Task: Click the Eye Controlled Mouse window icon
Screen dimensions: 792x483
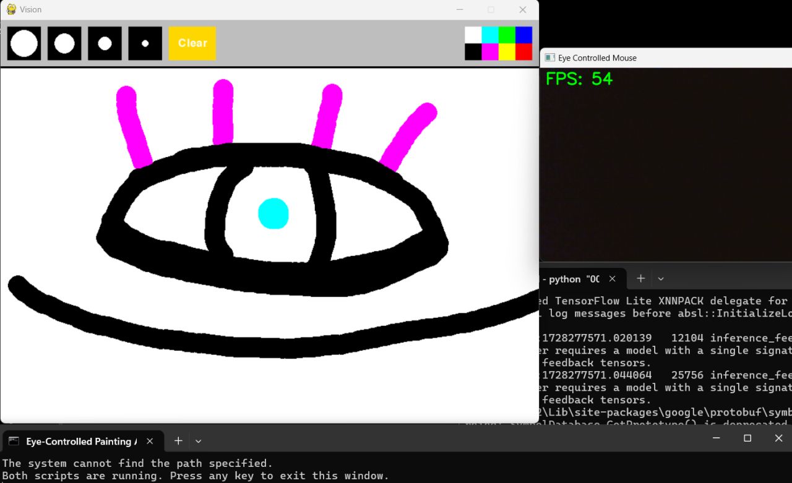Action: coord(549,58)
